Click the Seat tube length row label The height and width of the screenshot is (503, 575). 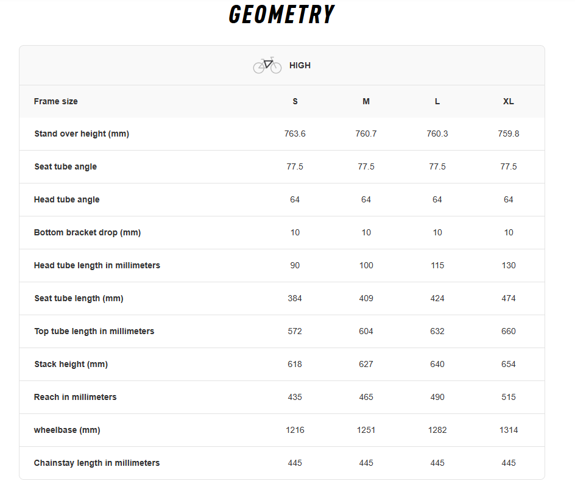[x=79, y=298]
